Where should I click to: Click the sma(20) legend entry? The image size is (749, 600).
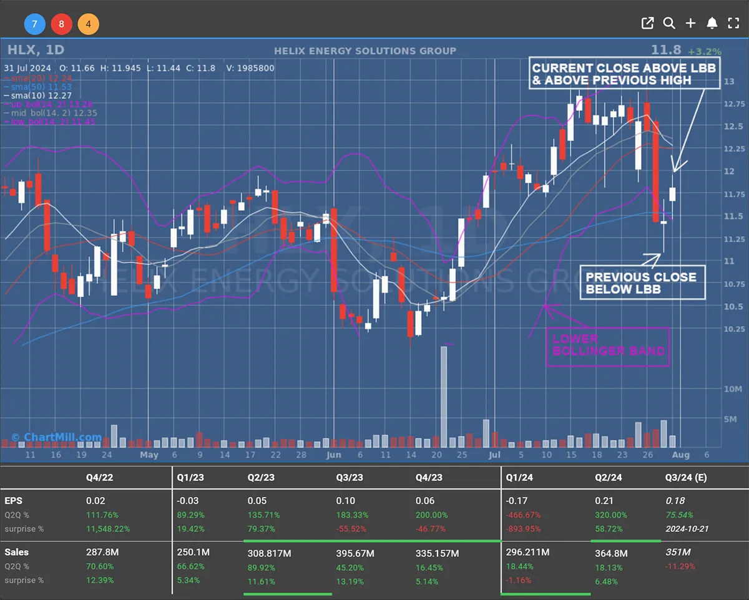point(37,78)
